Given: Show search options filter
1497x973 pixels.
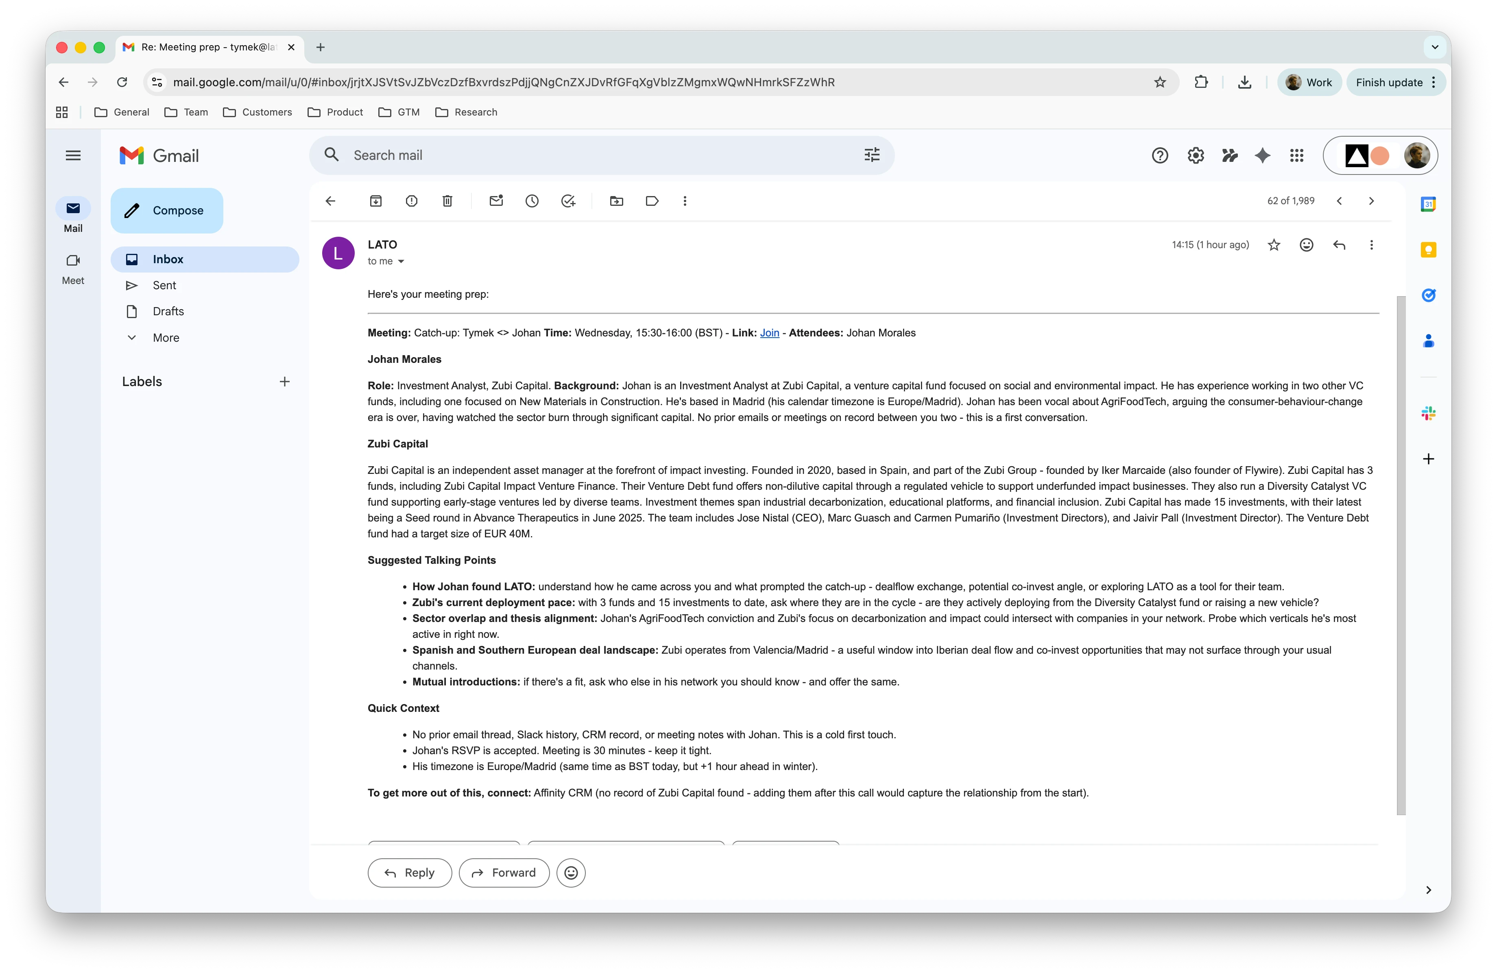Looking at the screenshot, I should (x=872, y=155).
